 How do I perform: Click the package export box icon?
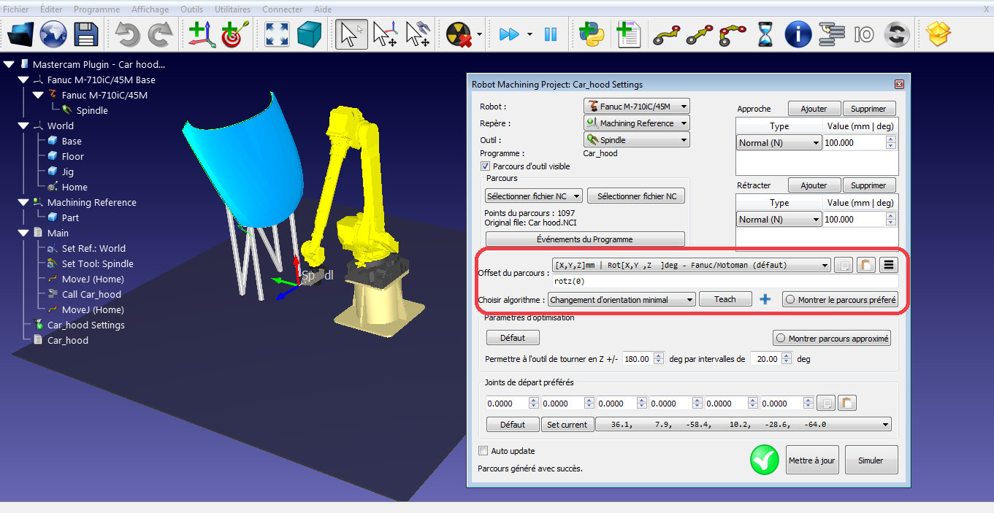(939, 34)
